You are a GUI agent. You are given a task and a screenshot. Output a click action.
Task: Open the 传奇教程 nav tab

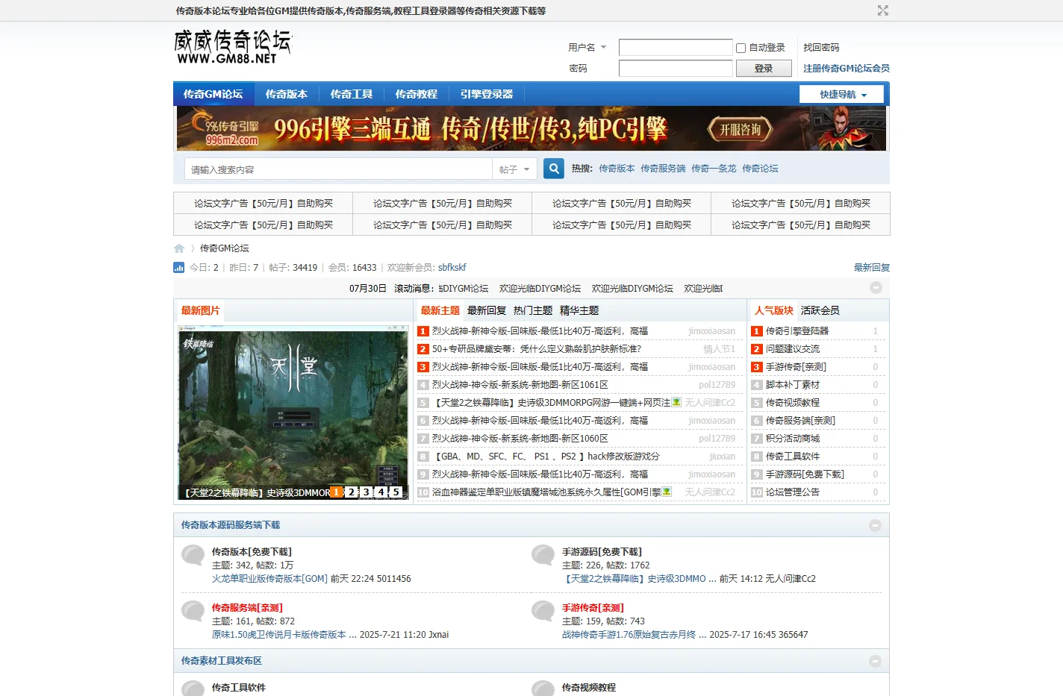click(417, 94)
